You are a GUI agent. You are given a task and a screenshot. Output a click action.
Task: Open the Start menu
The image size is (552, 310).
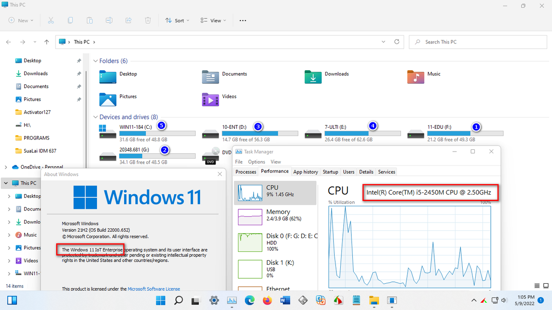(x=160, y=300)
